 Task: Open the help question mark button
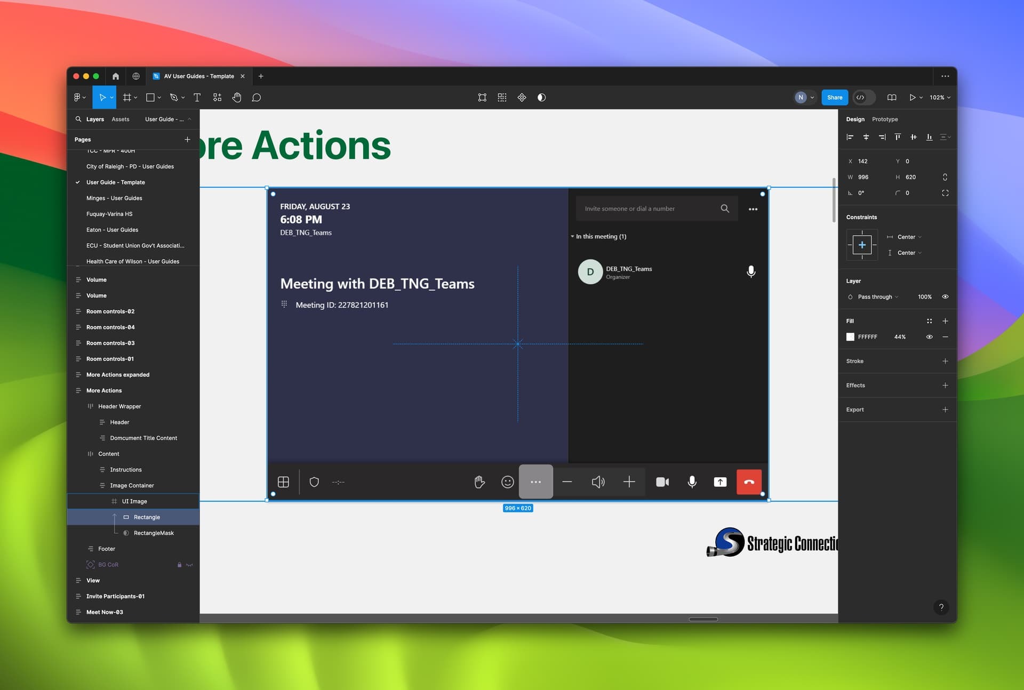point(941,607)
